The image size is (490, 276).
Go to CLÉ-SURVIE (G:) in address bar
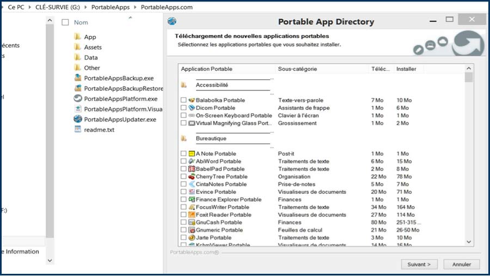(x=58, y=7)
